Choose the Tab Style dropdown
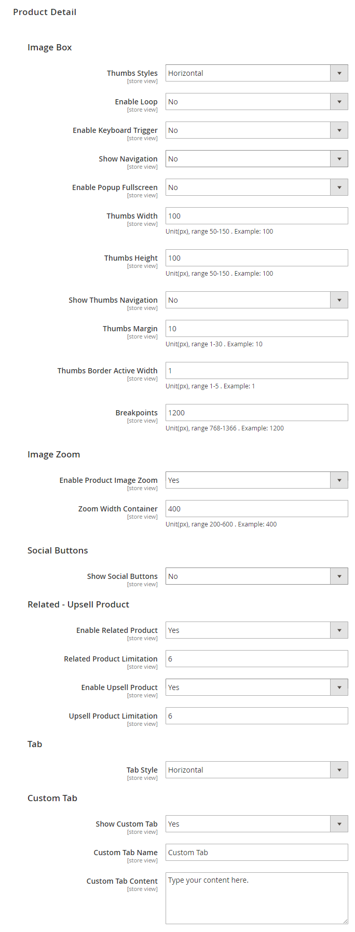The height and width of the screenshot is (932, 355). [x=256, y=770]
